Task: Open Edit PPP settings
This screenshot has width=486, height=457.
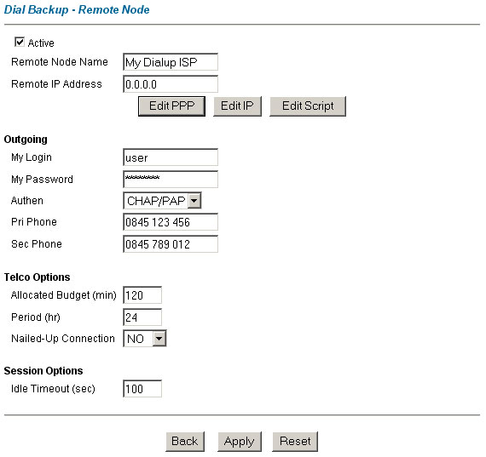Action: 171,106
